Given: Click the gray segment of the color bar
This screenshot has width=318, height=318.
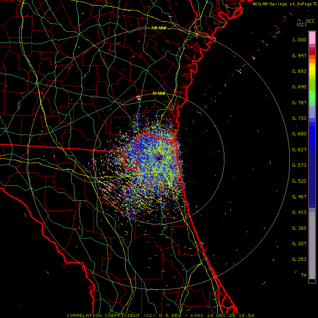Looking at the screenshot, I should (x=312, y=246).
